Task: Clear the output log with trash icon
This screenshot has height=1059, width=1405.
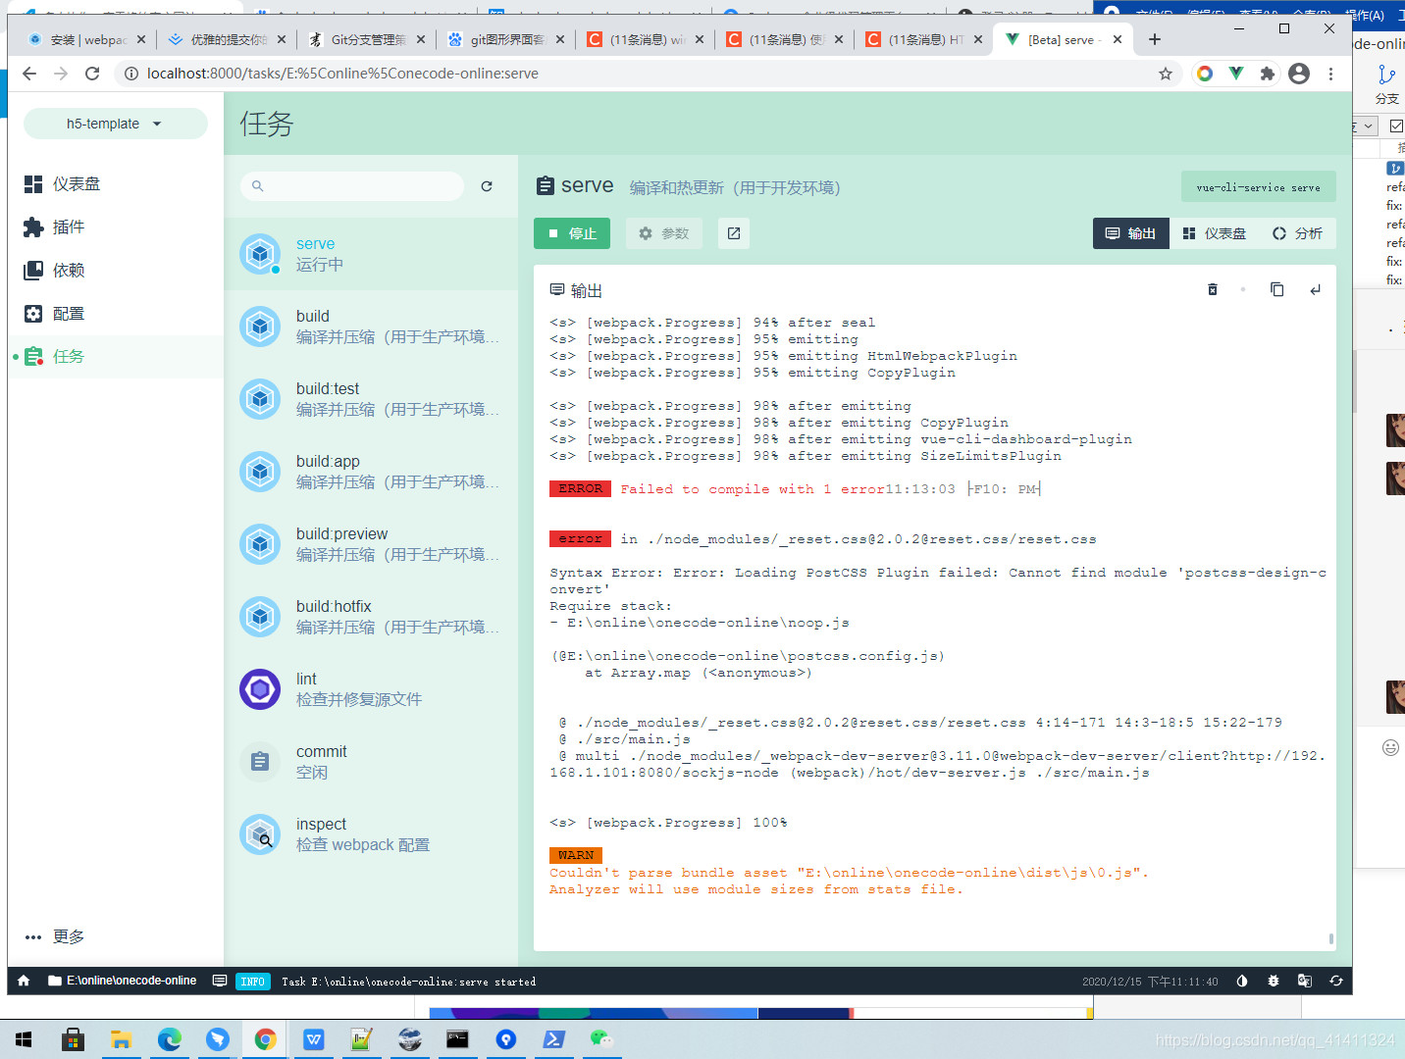Action: 1213,289
